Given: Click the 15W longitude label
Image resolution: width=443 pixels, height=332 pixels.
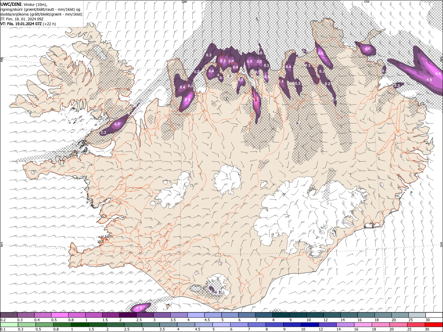Looking at the screenshot, I should pyautogui.click(x=367, y=1).
